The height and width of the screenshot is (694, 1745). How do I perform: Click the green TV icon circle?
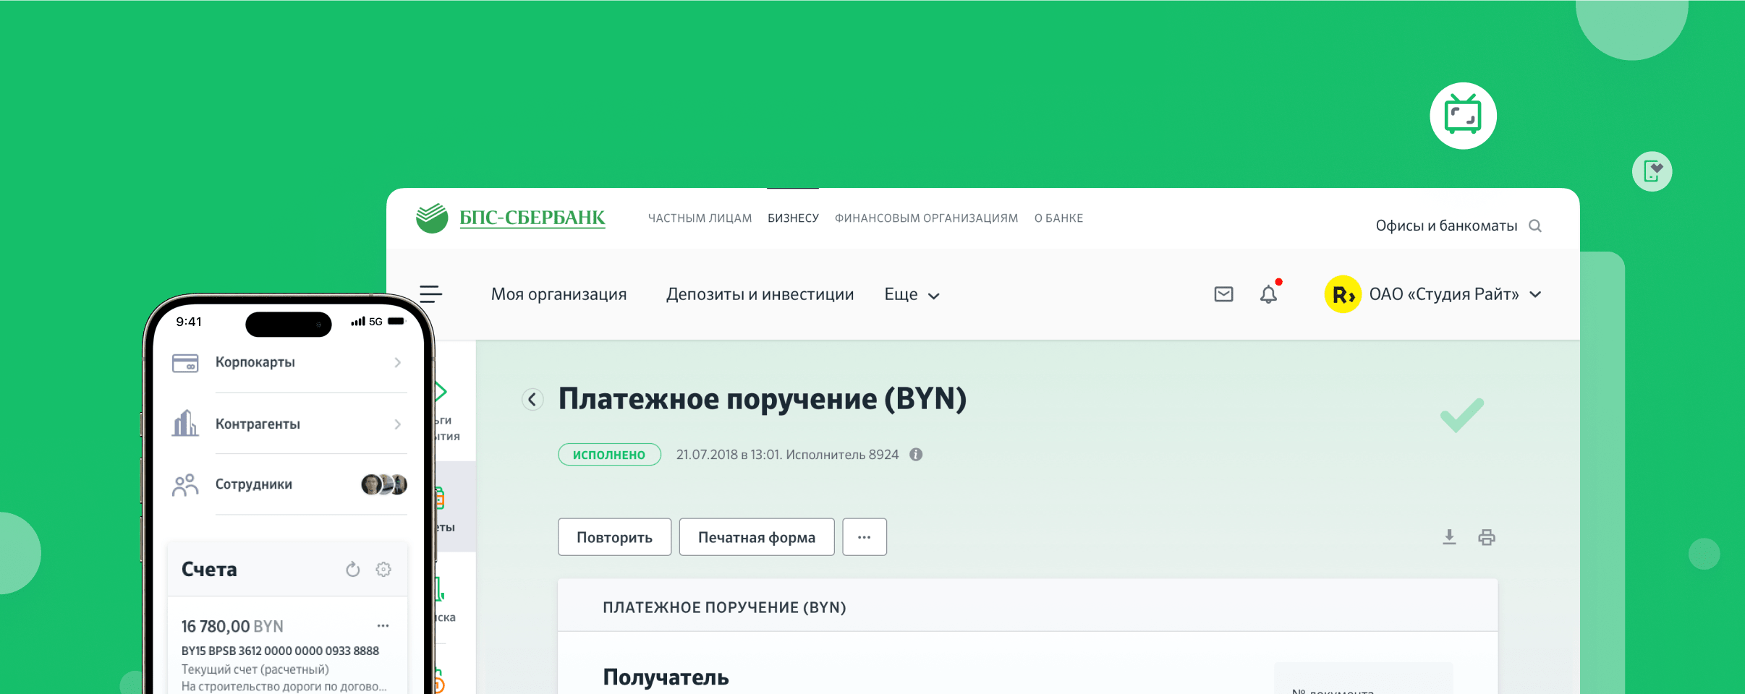[1463, 116]
